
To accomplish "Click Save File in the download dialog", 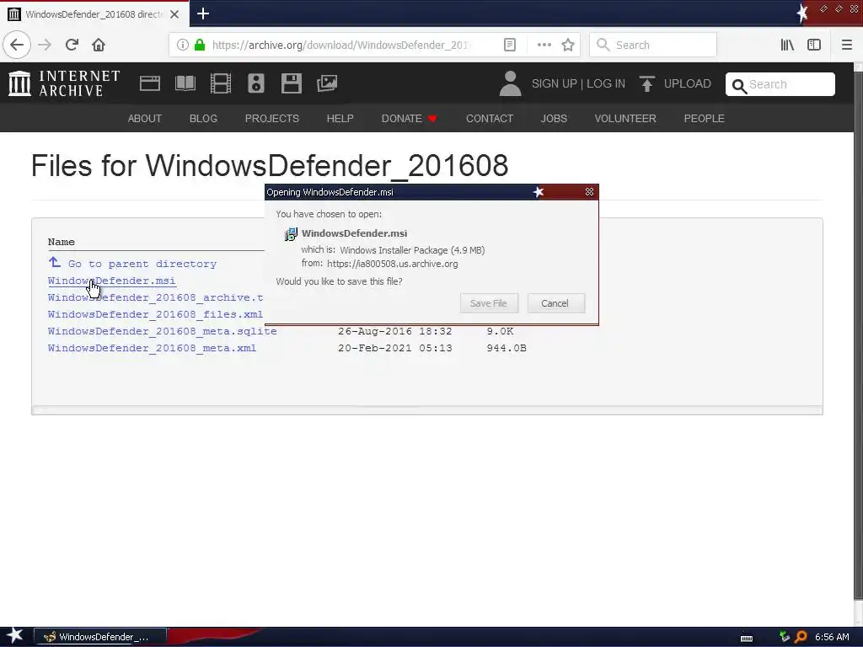I will [489, 303].
